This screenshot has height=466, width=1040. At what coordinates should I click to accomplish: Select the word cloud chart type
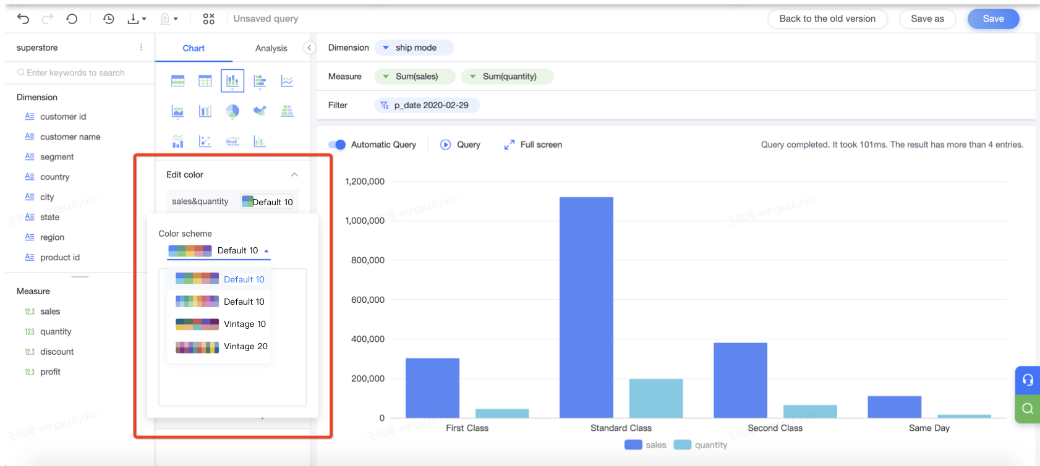(232, 142)
